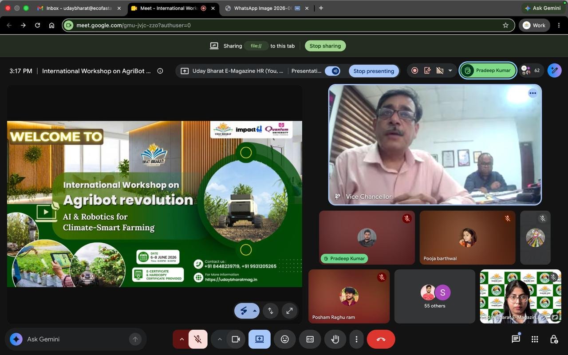Open the meeting activities grid icon
568x355 pixels.
[x=535, y=339]
